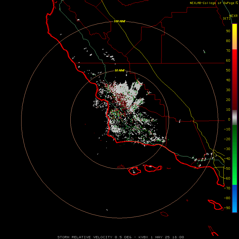
Task: Pick the blue segment of the color bar
Action: 234,199
